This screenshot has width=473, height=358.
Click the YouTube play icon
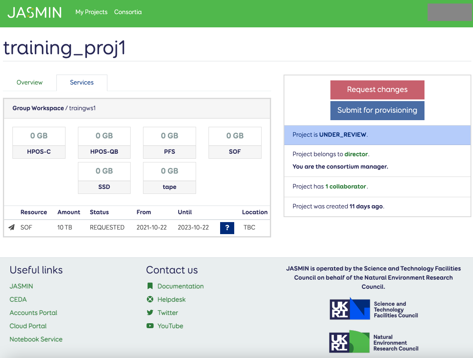150,326
